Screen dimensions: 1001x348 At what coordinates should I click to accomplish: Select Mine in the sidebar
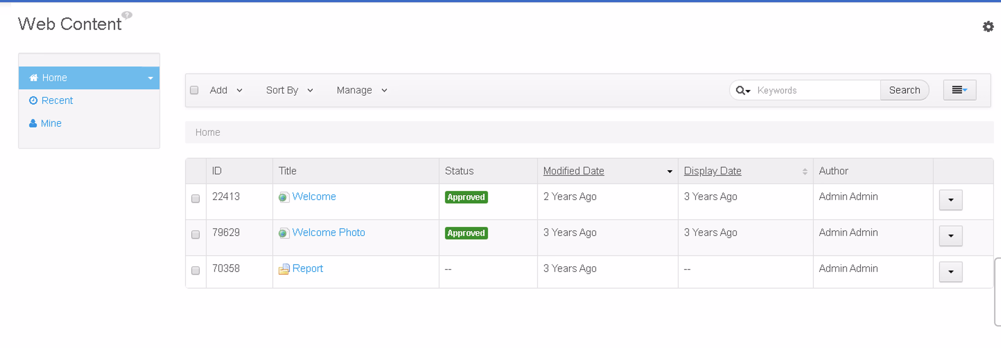pos(51,123)
